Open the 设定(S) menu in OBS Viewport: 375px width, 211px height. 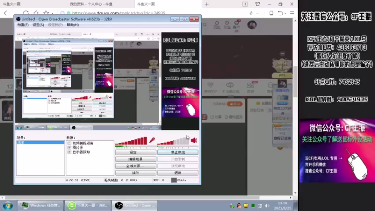coord(38,25)
